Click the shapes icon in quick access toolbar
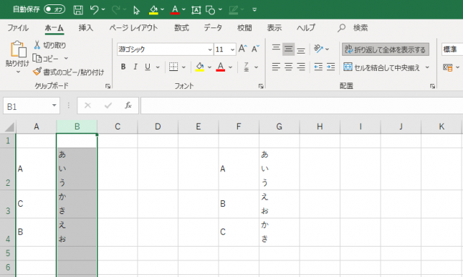Viewport: 463px width, 277px height. coord(211,10)
